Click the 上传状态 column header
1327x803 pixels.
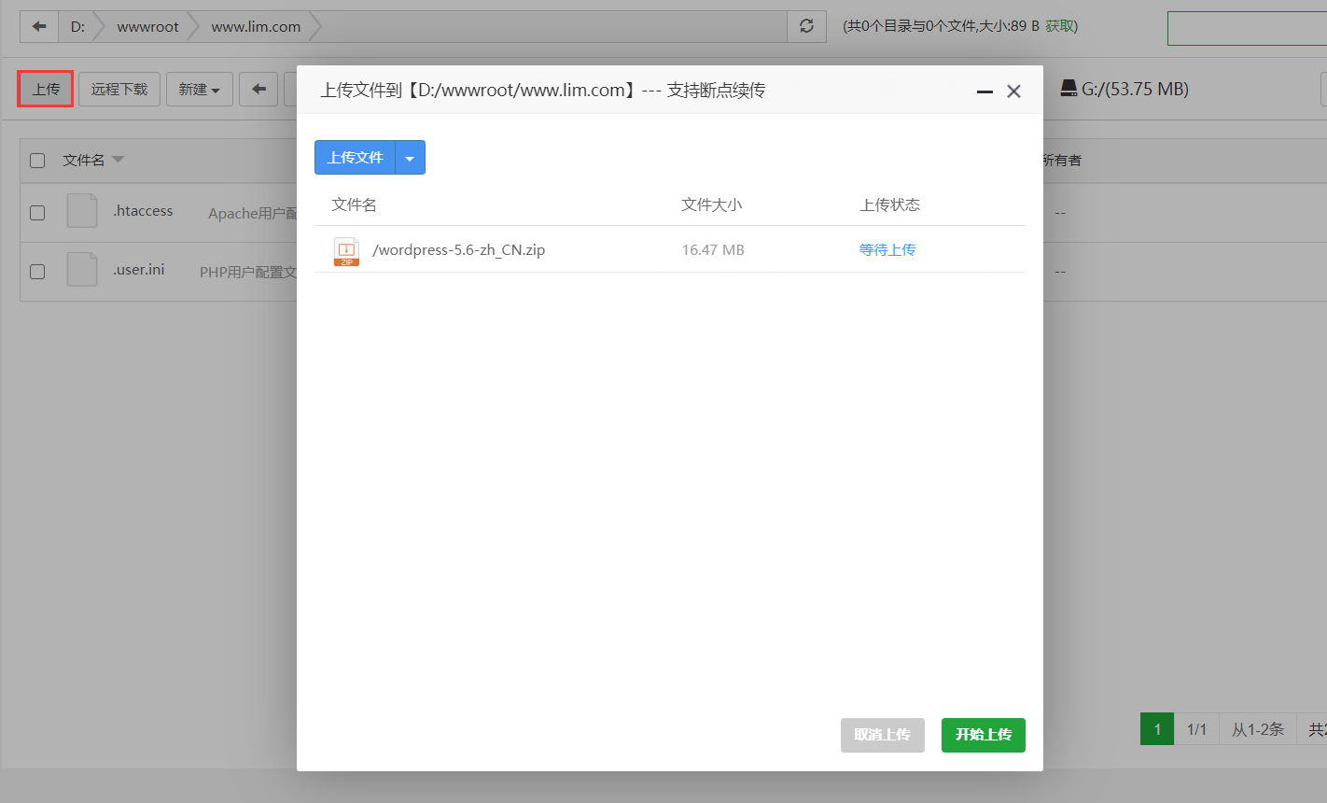[890, 204]
